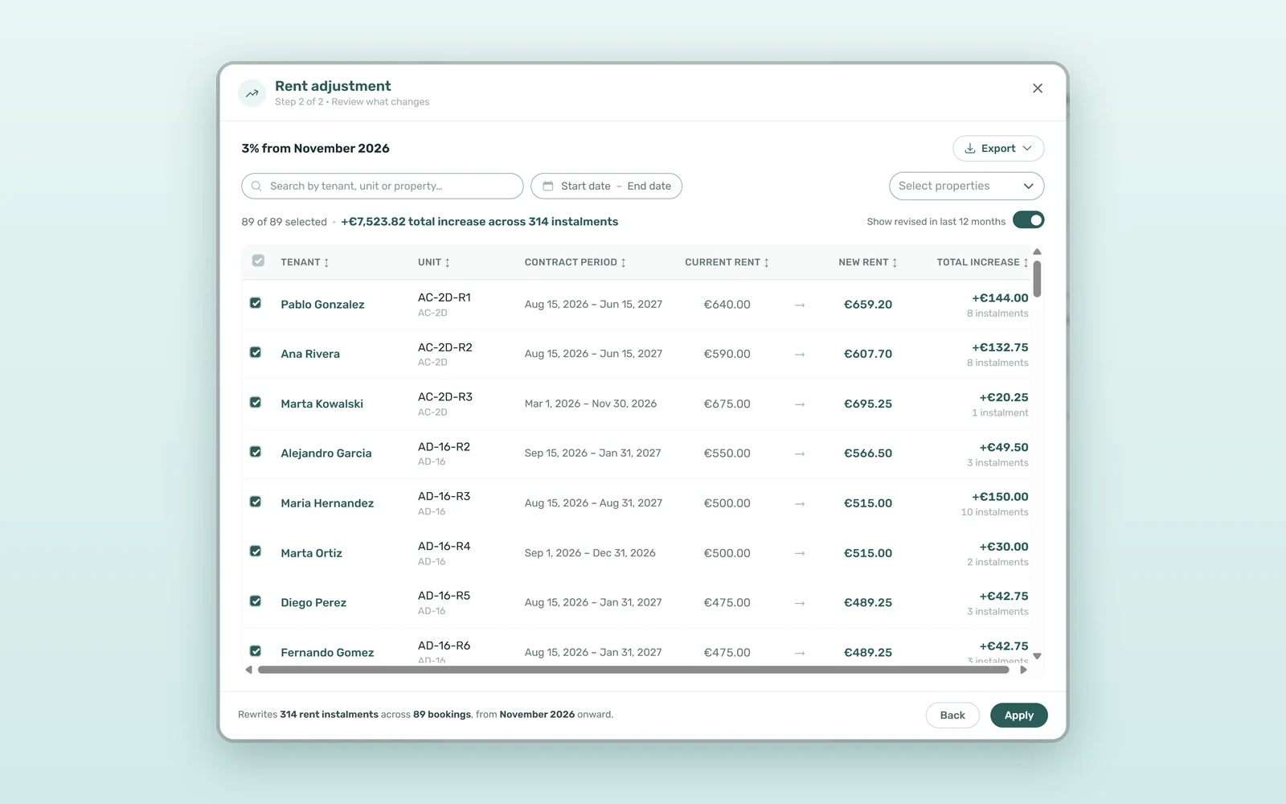This screenshot has height=804, width=1286.
Task: Click the calendar icon in date range
Action: coord(548,186)
